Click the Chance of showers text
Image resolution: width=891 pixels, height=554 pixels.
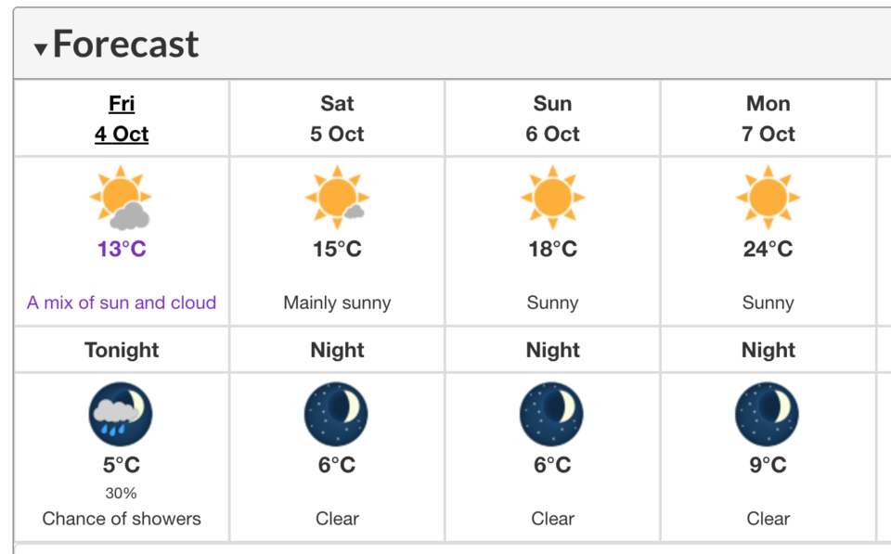click(122, 519)
